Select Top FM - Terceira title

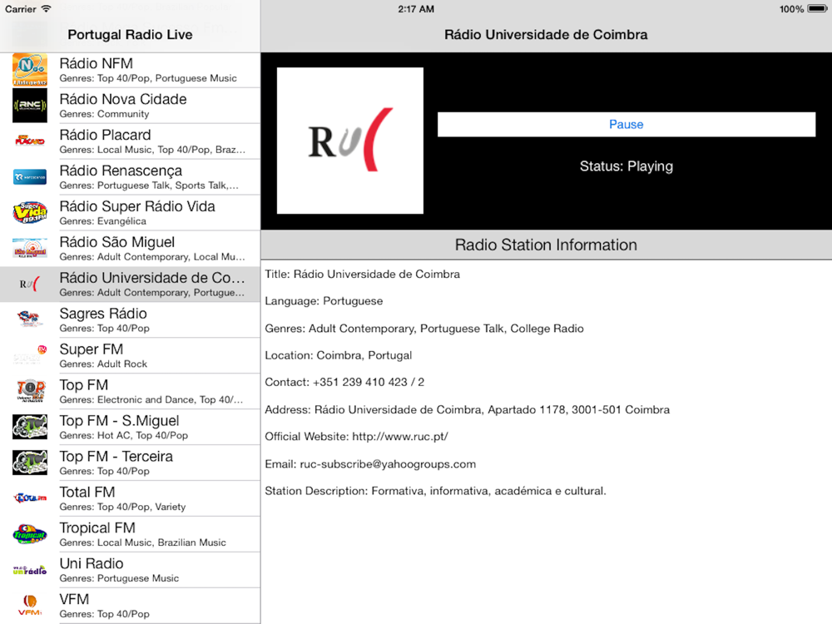tap(116, 456)
